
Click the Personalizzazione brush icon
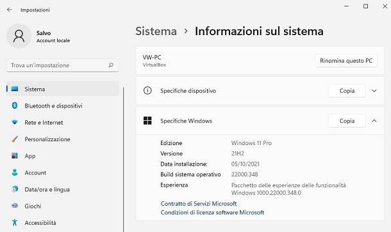coord(15,139)
